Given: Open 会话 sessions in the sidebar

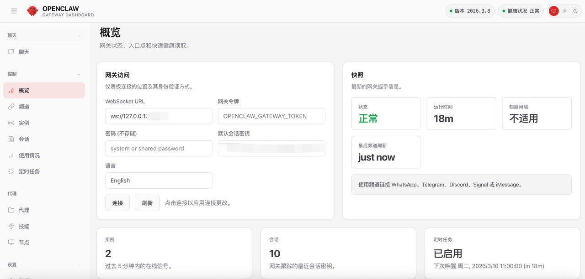Looking at the screenshot, I should [24, 139].
